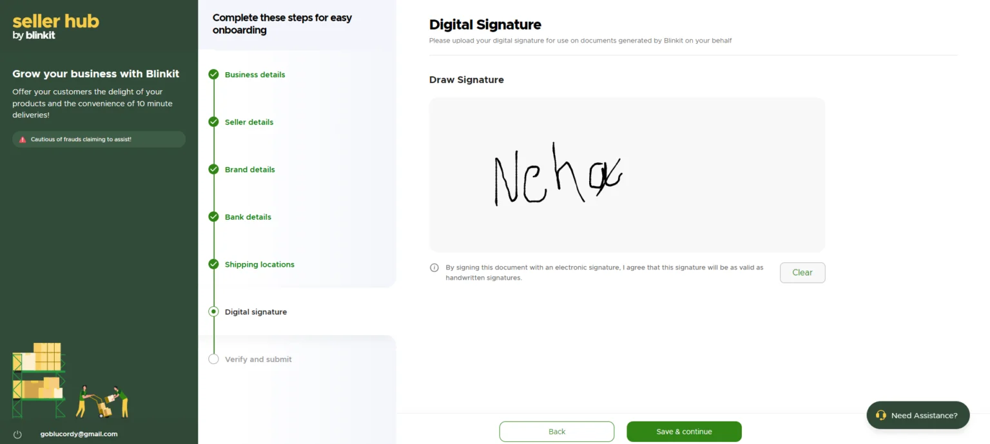The width and height of the screenshot is (990, 444).
Task: Open the Verify and submit step
Action: [258, 359]
